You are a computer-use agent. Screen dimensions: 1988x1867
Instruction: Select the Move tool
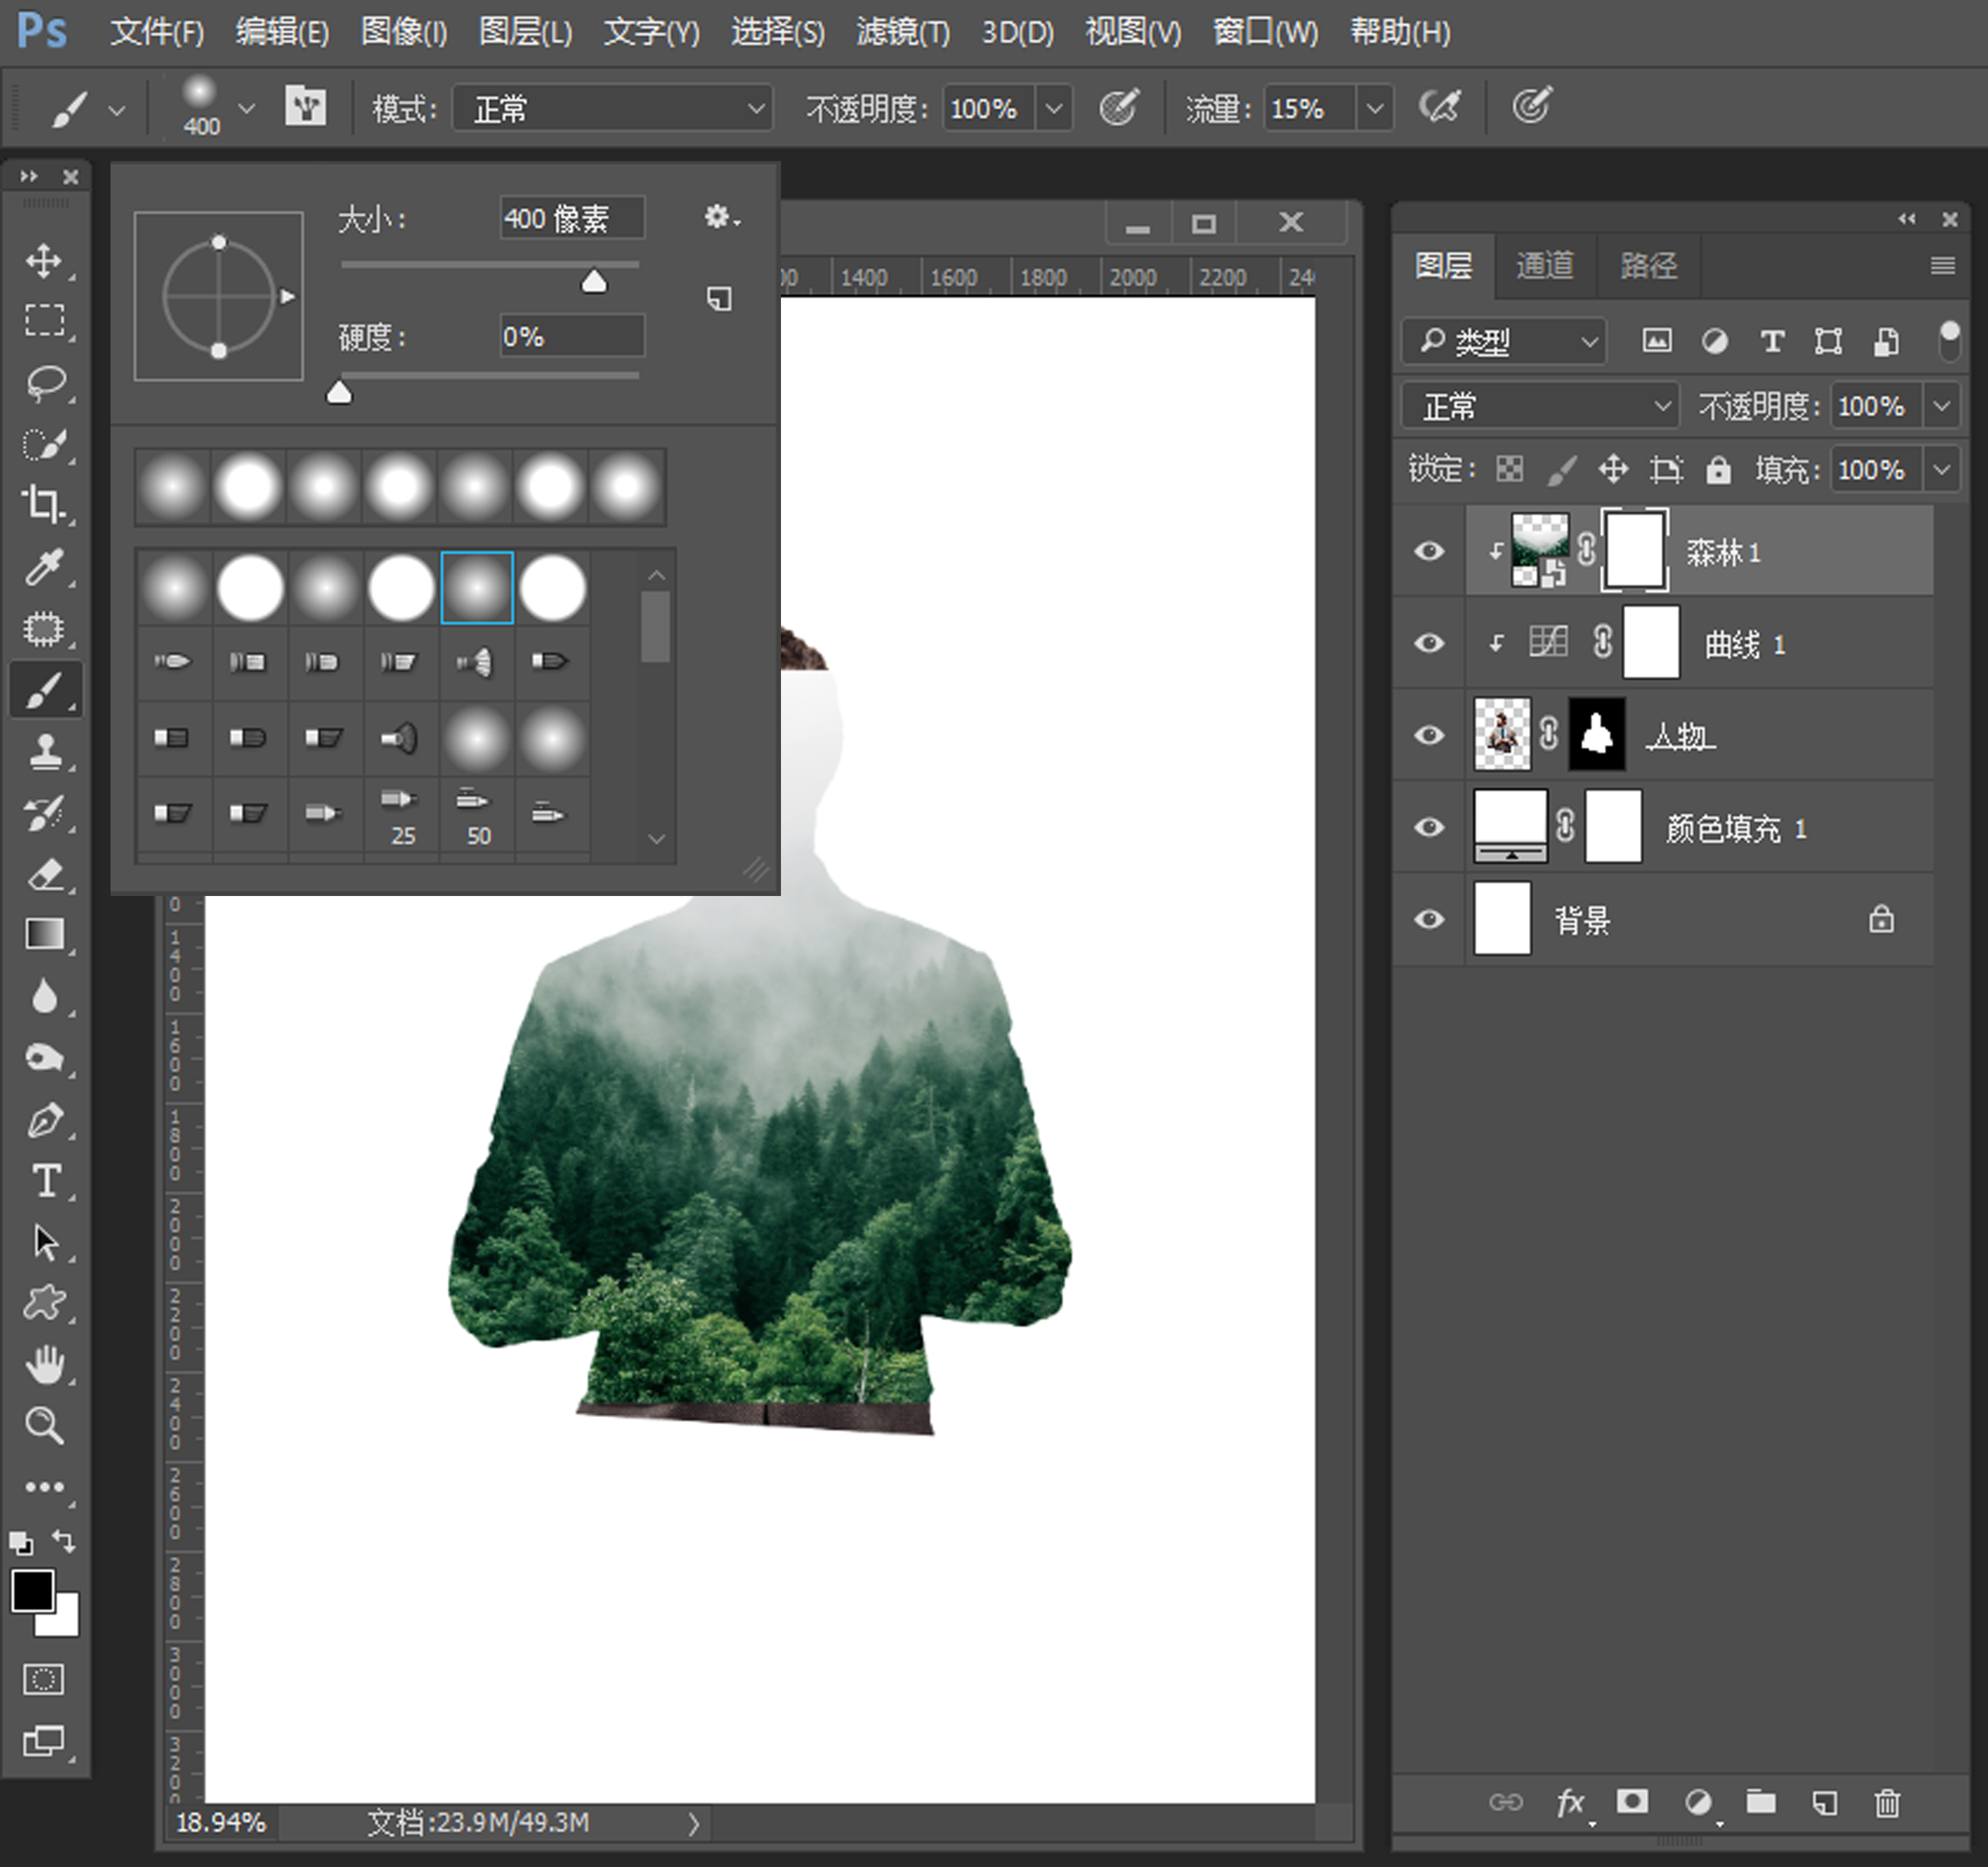pyautogui.click(x=44, y=260)
